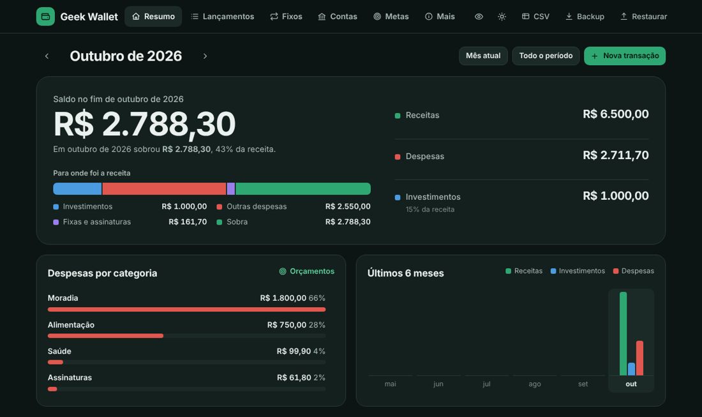Go to next month with right chevron

[205, 56]
